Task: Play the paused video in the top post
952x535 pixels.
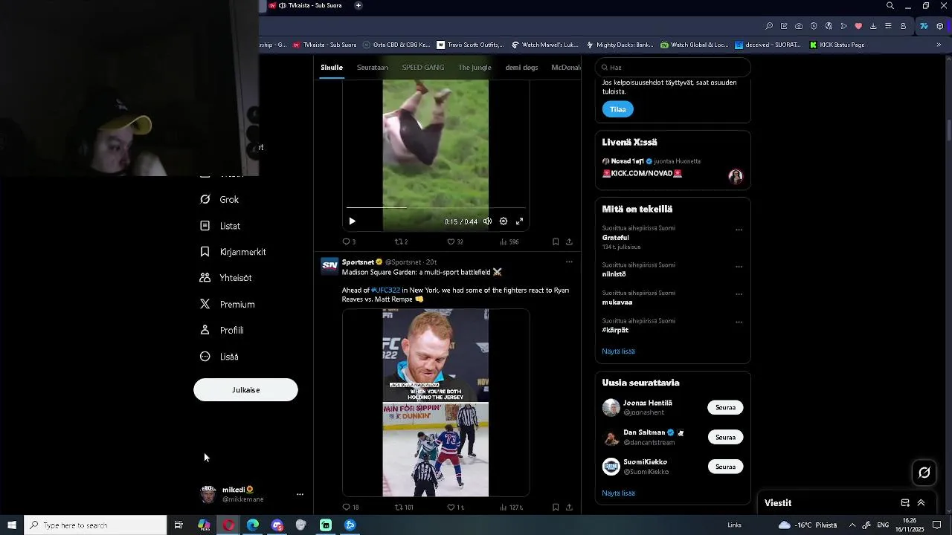Action: point(353,221)
